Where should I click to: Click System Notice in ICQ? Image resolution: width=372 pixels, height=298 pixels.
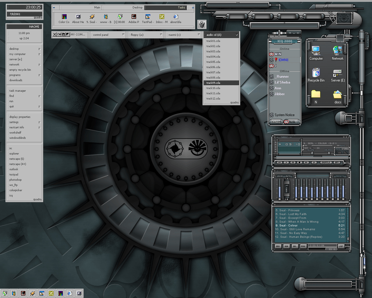pos(284,115)
